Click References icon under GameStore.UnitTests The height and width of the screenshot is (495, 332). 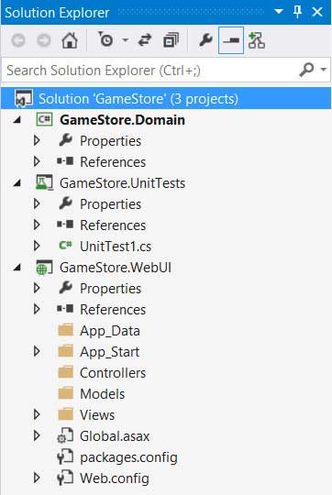point(65,225)
